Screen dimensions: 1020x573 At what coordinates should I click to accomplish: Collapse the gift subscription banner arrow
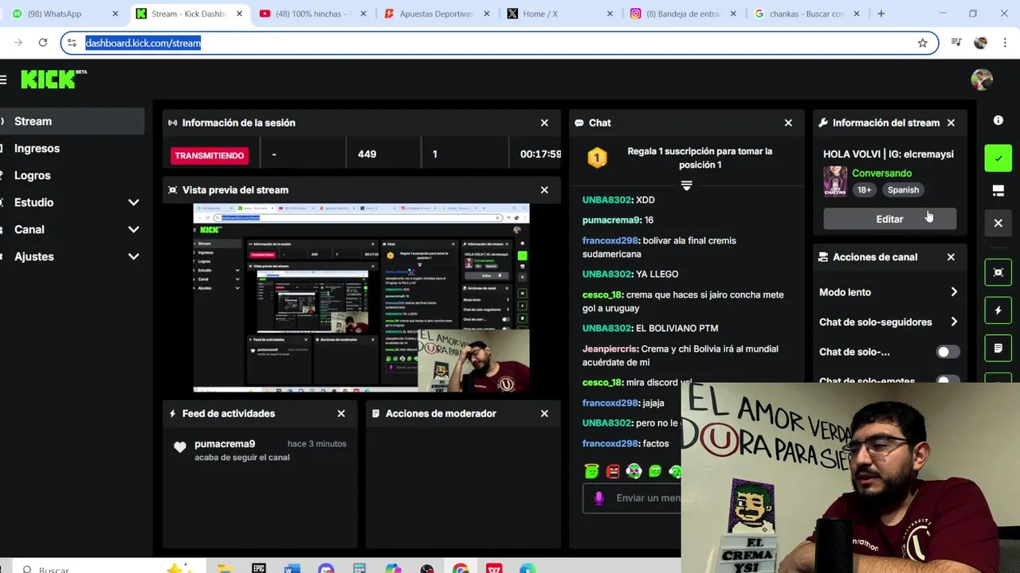pyautogui.click(x=686, y=186)
